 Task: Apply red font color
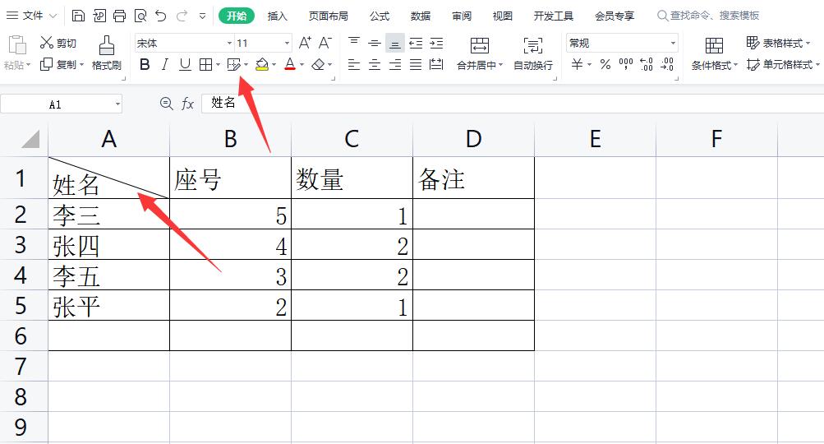coord(290,65)
